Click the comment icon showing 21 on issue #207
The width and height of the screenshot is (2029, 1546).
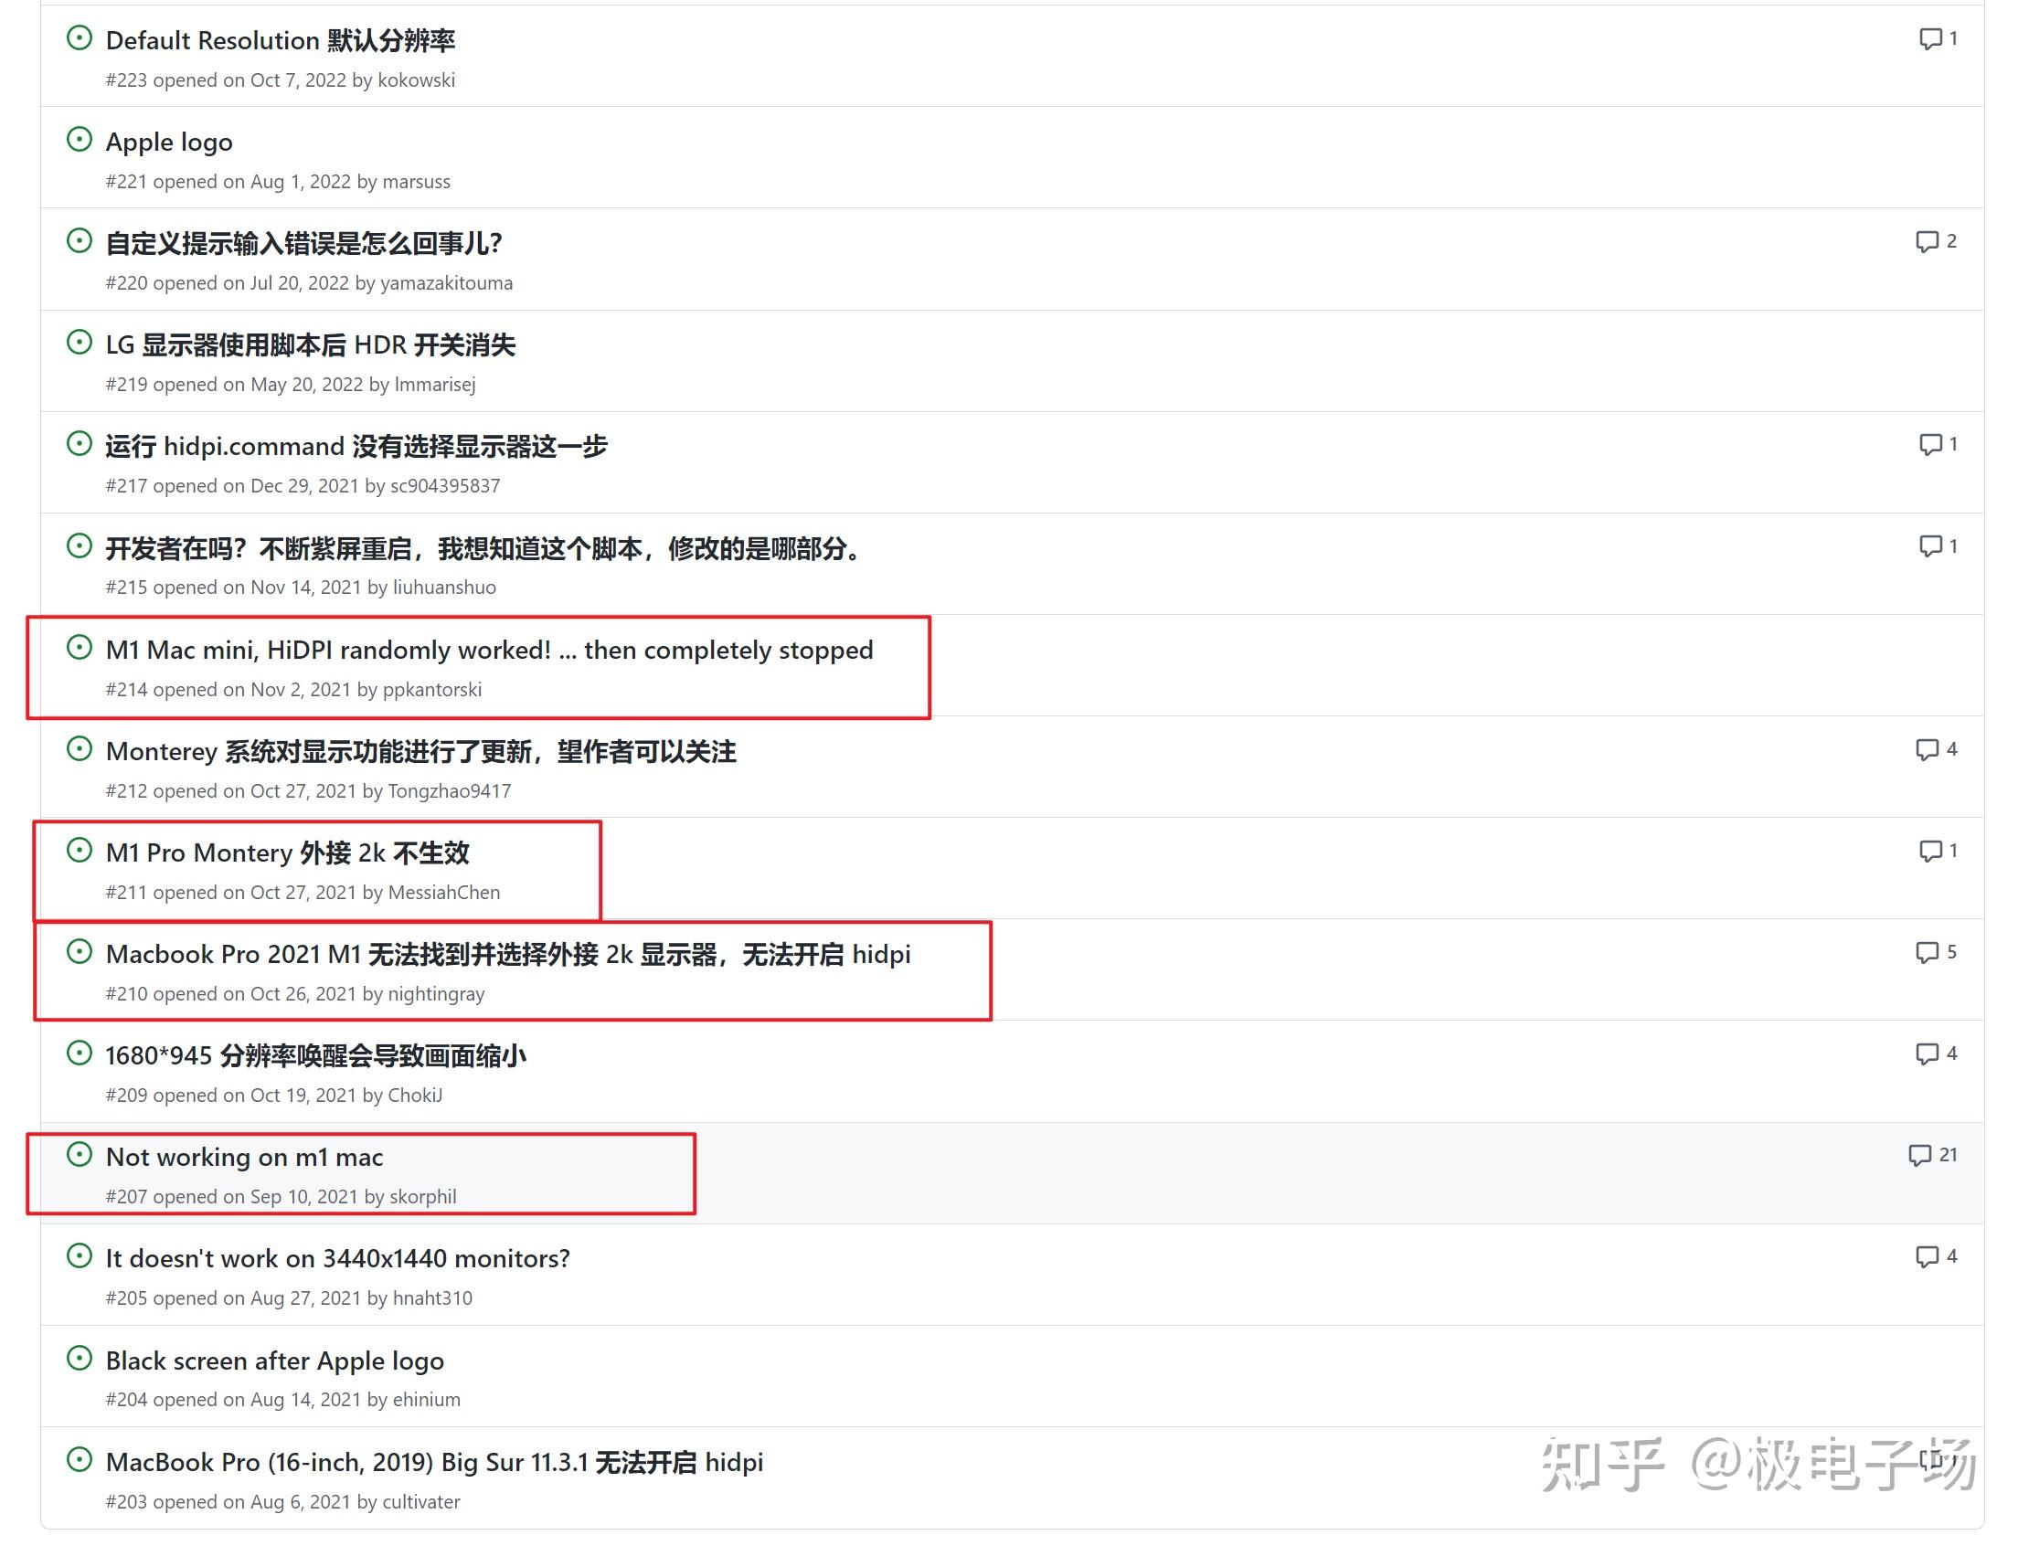(x=1920, y=1154)
